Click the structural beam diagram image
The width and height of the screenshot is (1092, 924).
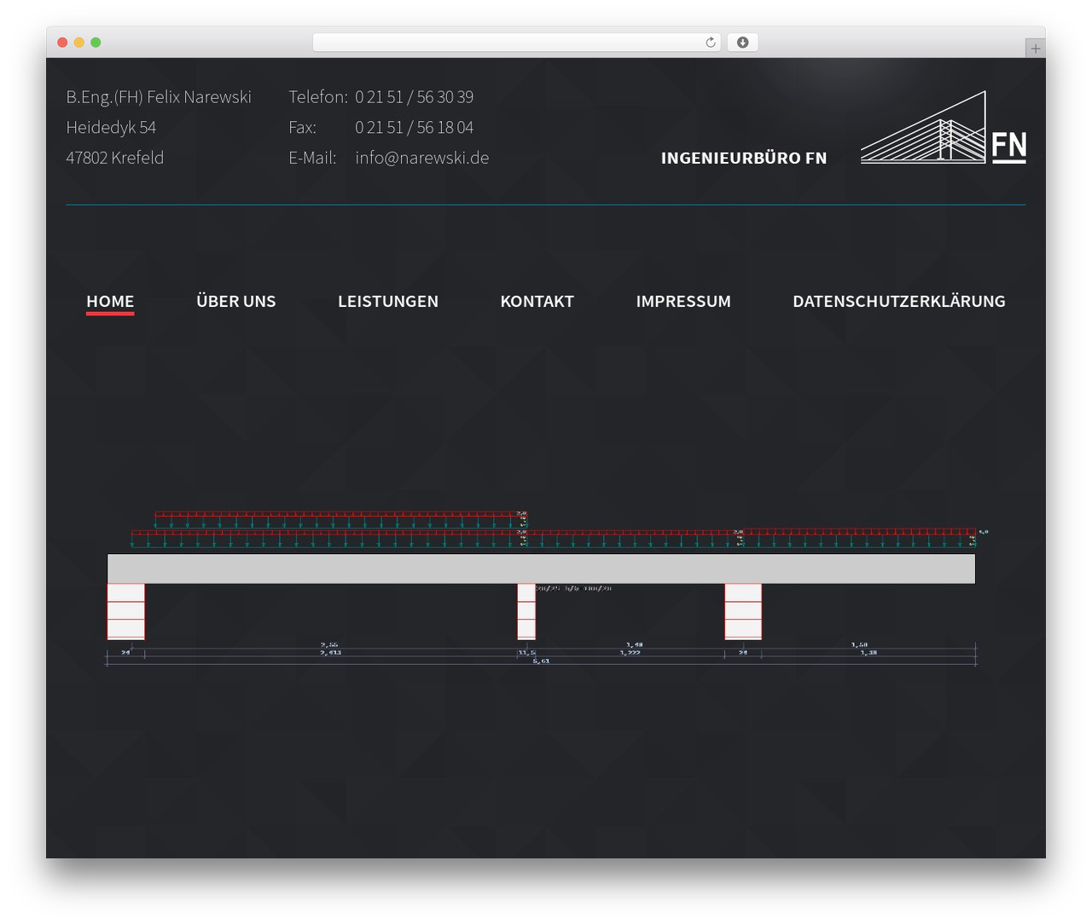[547, 588]
